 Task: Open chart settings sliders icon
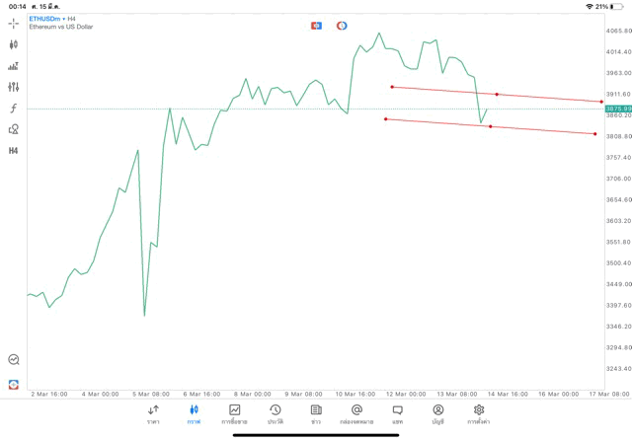click(x=14, y=88)
